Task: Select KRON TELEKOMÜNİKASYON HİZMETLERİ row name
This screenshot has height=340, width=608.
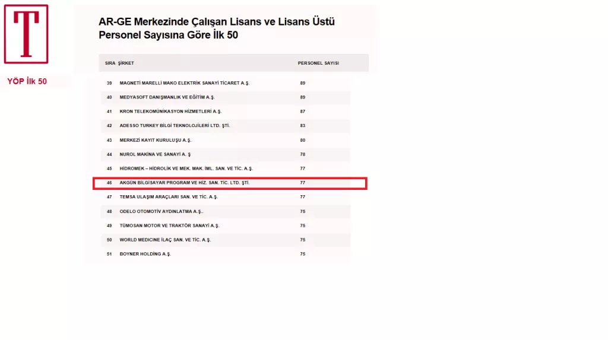Action: pyautogui.click(x=170, y=112)
